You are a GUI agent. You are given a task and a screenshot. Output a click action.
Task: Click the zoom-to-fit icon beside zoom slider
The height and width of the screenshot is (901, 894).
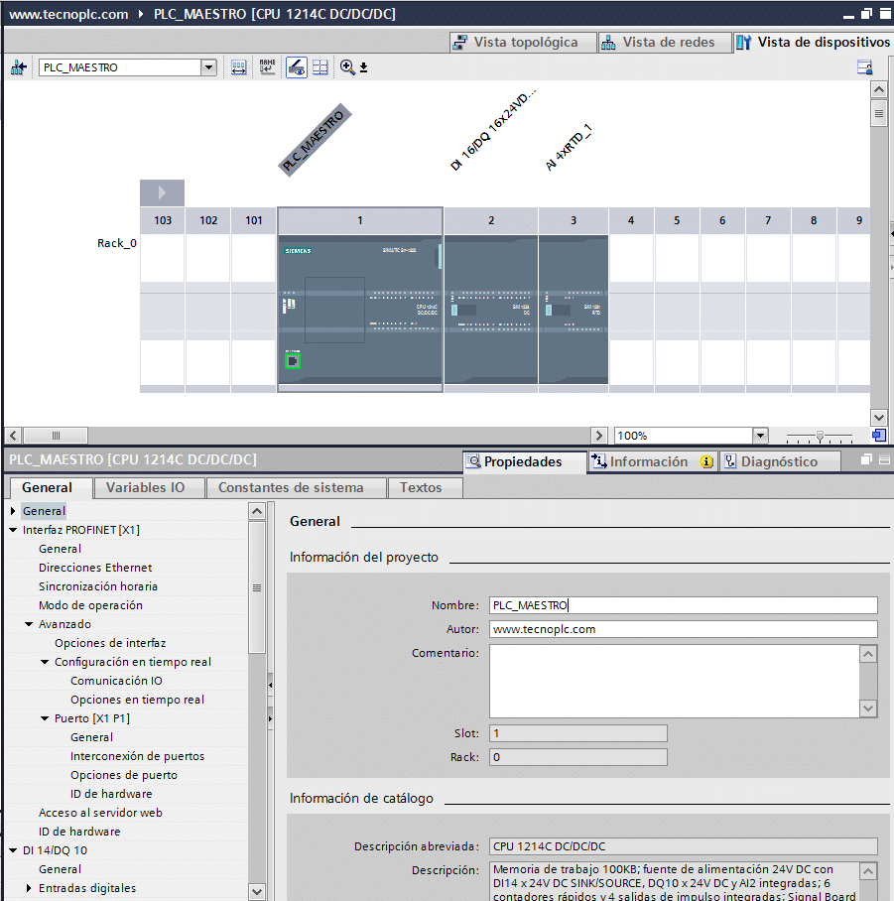(878, 436)
